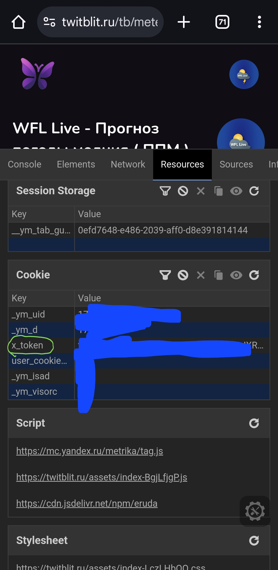This screenshot has height=570, width=278.
Task: Toggle the Cookie section eye icon
Action: pos(236,275)
